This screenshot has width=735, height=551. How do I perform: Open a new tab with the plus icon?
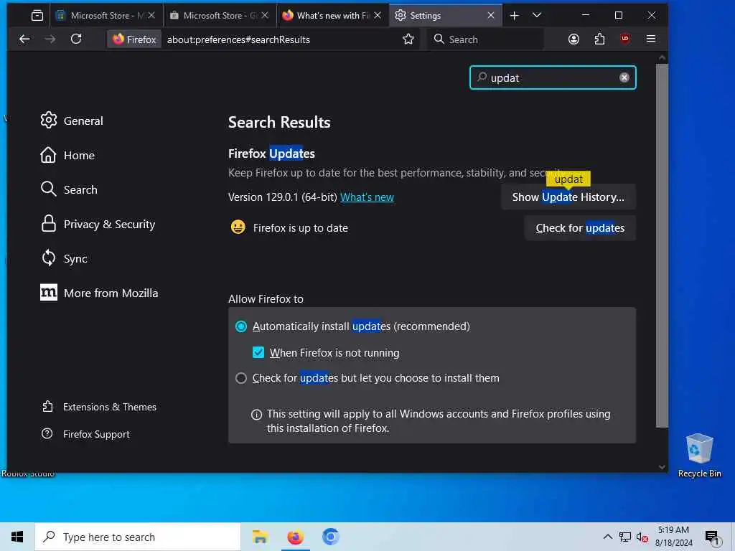point(514,16)
